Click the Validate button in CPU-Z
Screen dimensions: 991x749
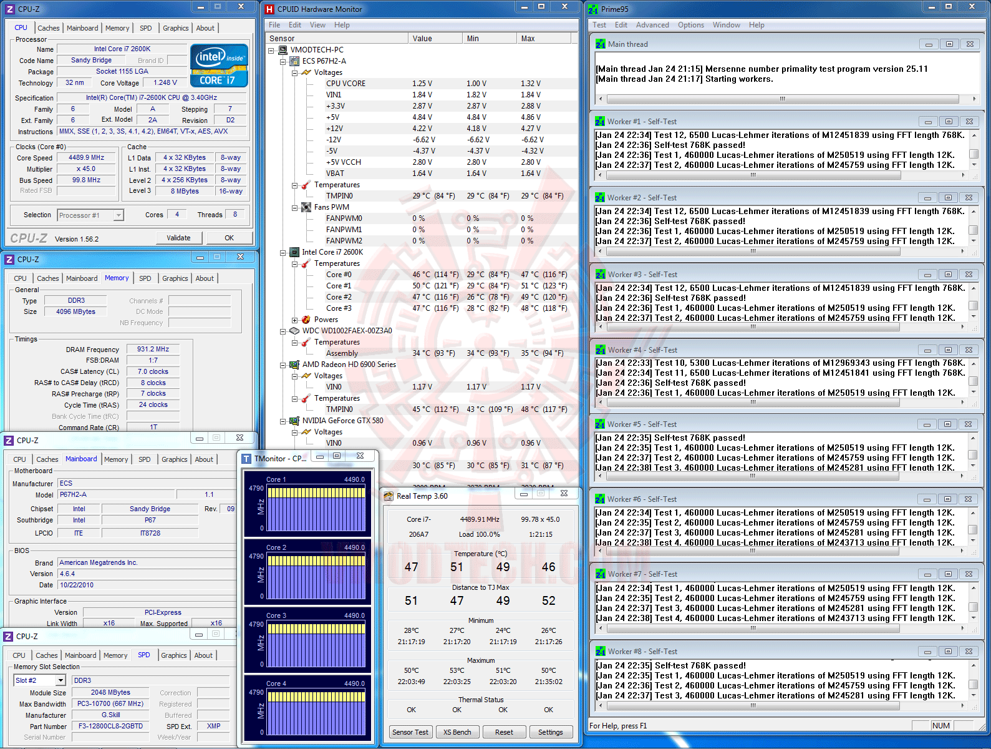(179, 238)
